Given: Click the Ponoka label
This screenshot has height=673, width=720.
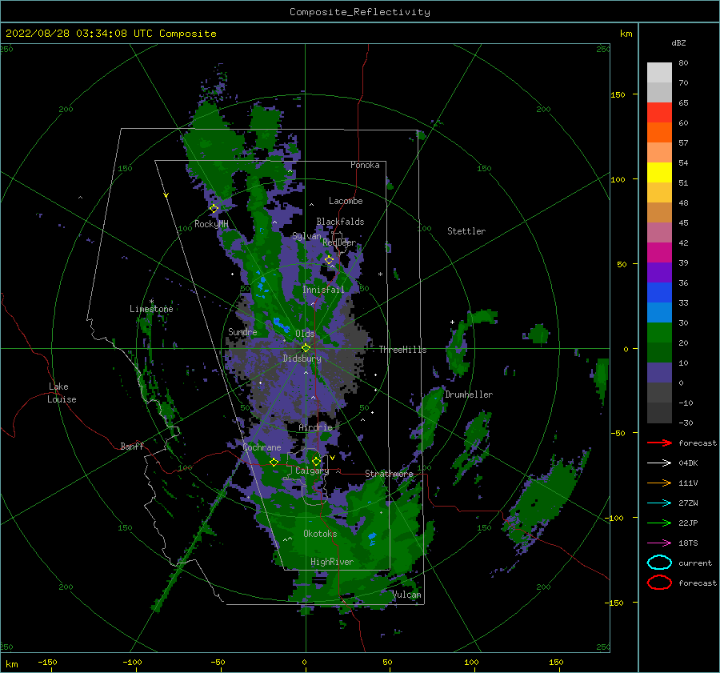Looking at the screenshot, I should pyautogui.click(x=365, y=165).
